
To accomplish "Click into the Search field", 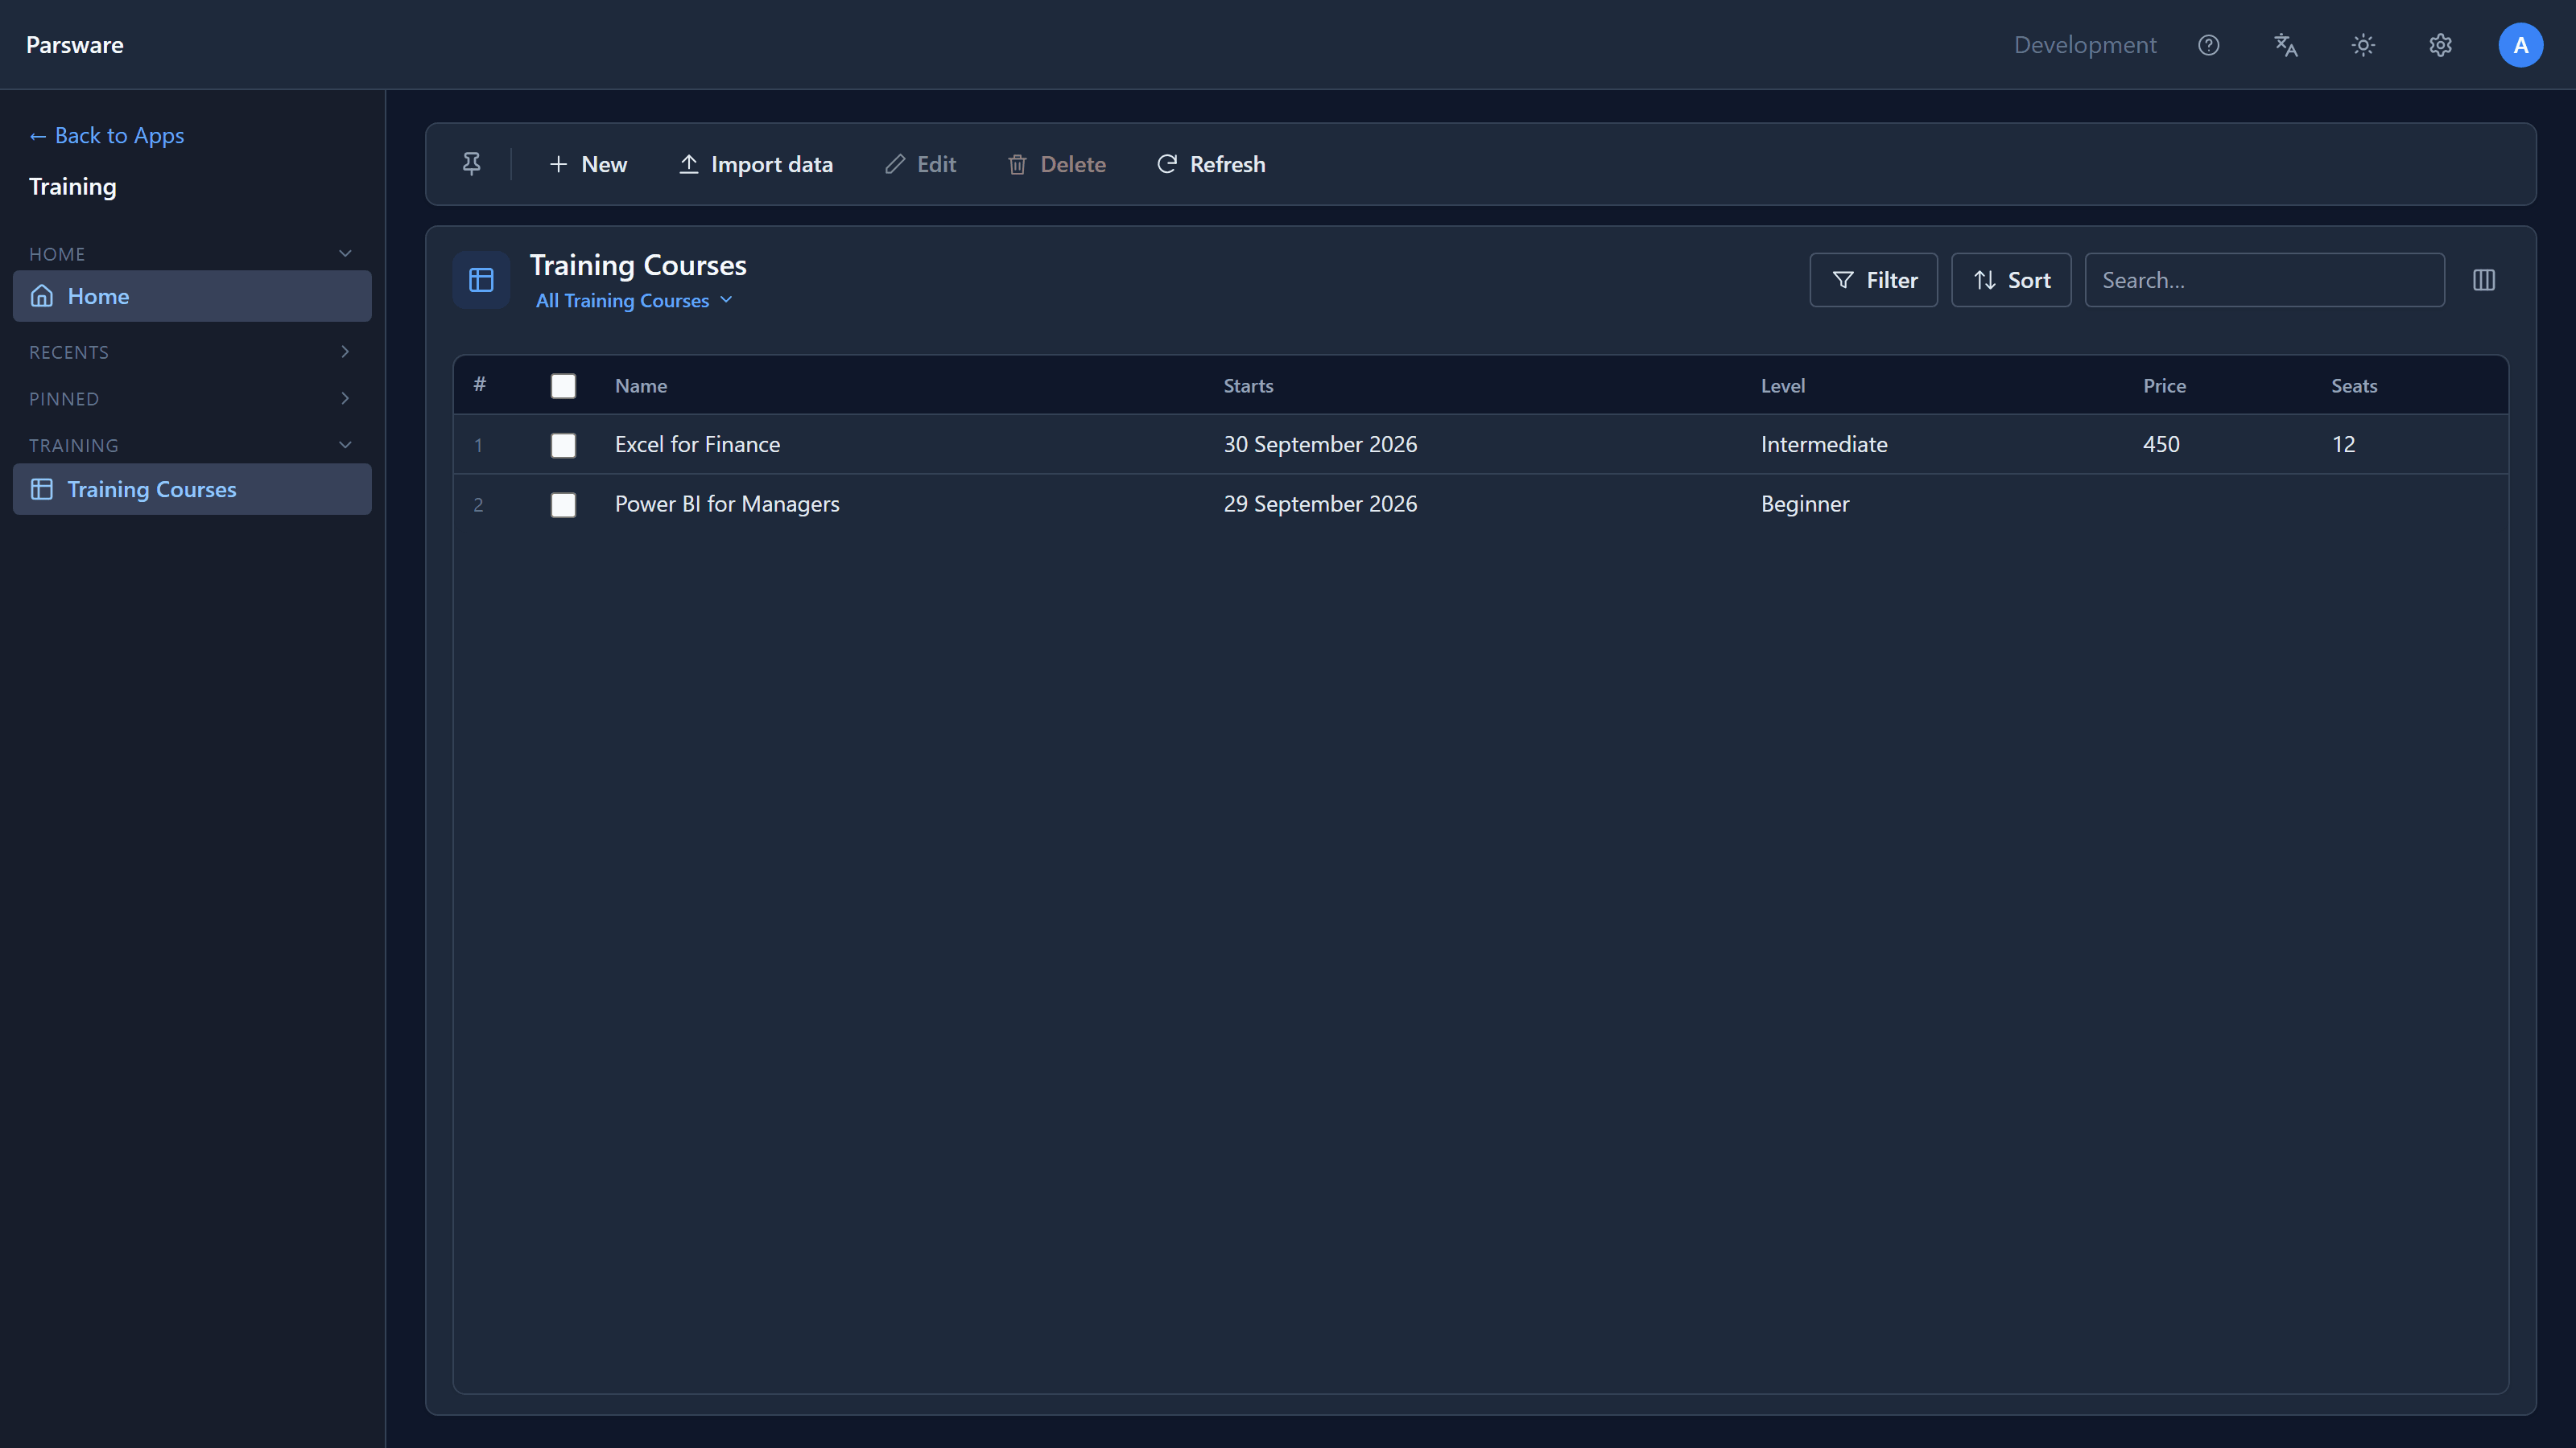I will tap(2264, 280).
